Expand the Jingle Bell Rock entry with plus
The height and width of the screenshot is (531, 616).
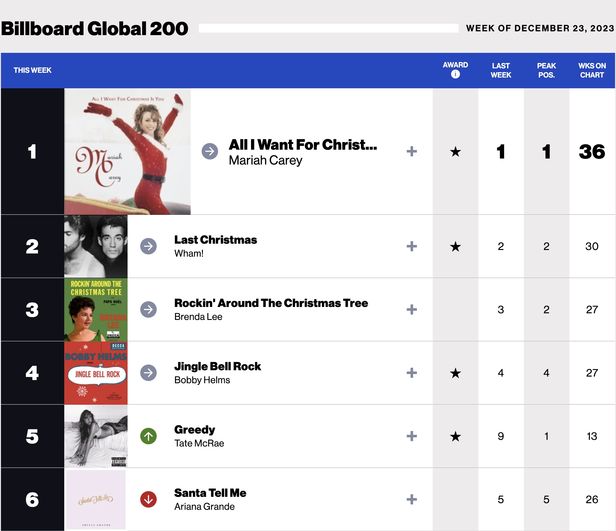point(412,373)
